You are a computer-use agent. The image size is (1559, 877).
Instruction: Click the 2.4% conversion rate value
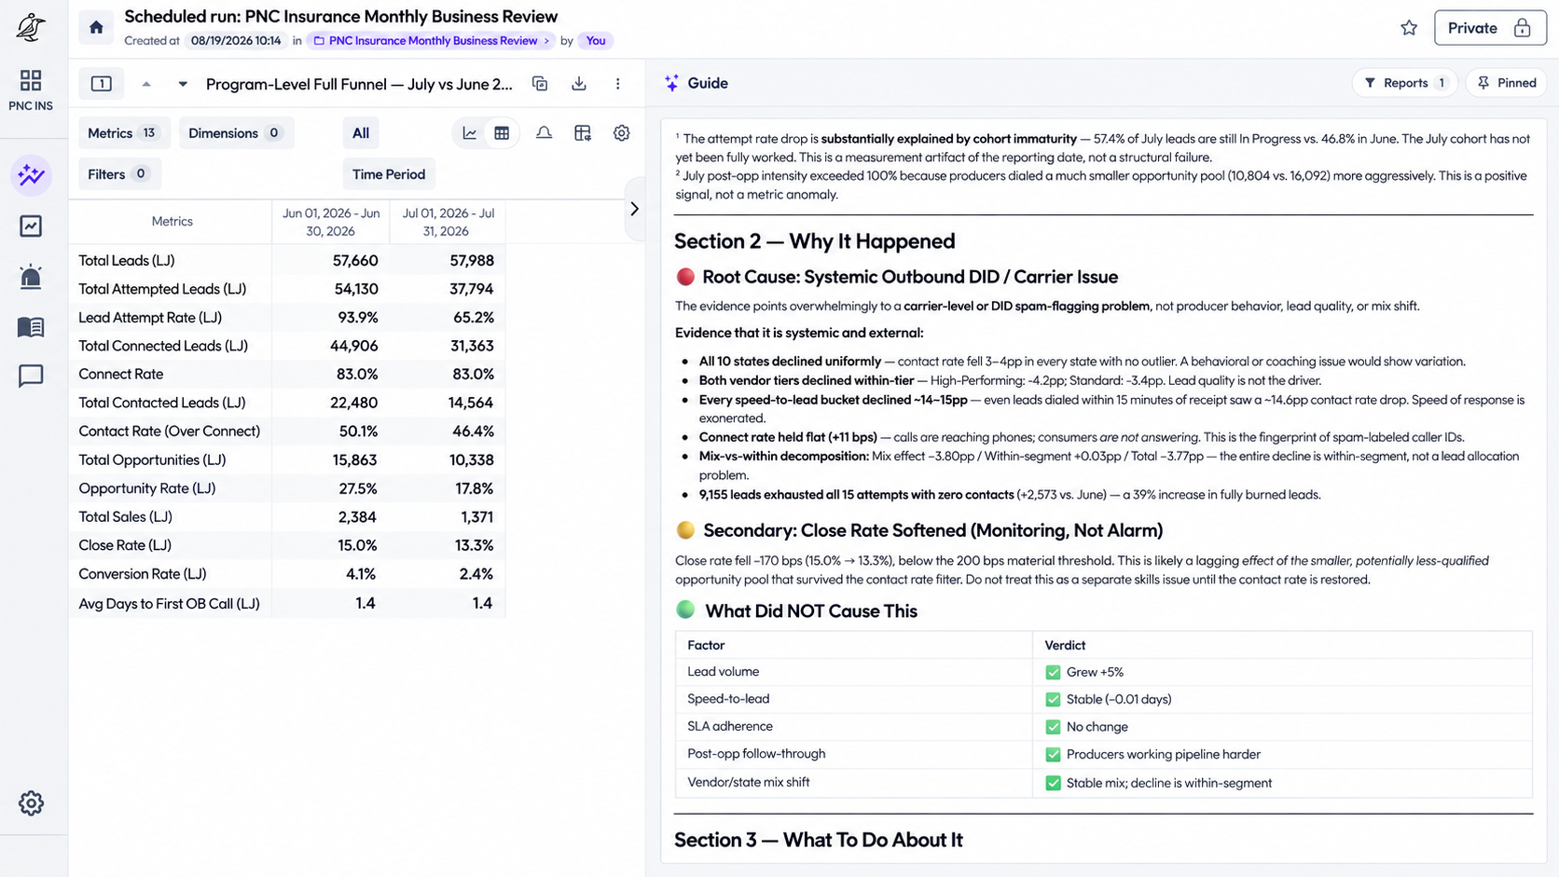[x=476, y=574]
